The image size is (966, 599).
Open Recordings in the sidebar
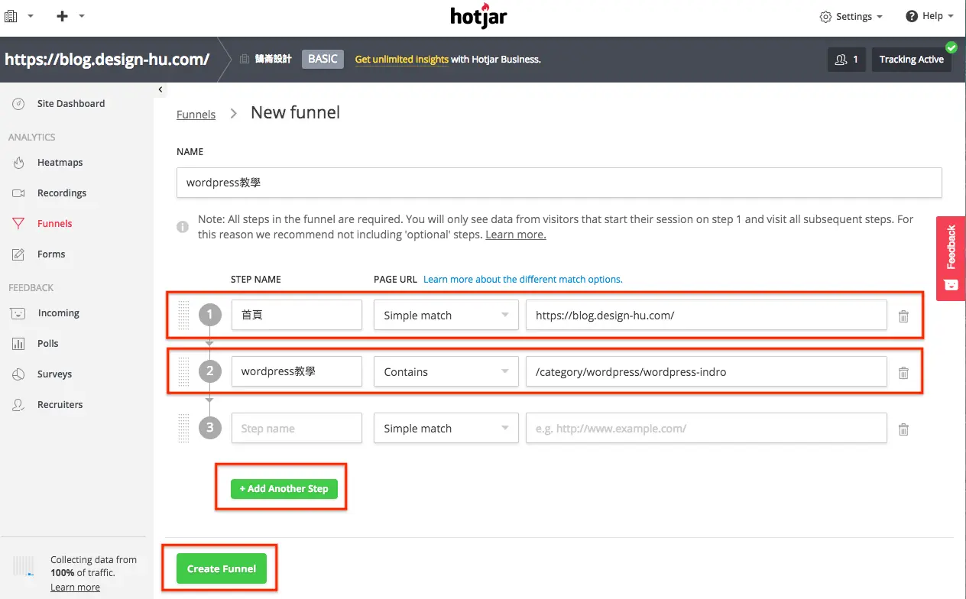(x=62, y=193)
